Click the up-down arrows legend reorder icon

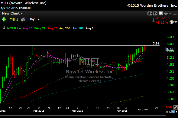point(4,28)
